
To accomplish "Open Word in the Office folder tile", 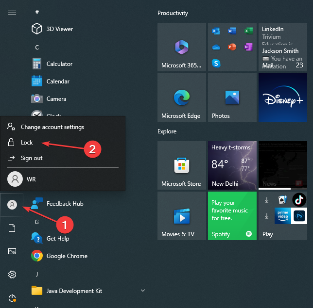I will tap(232, 31).
